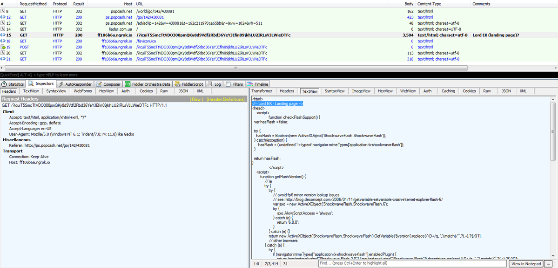Click the highlighted Lord EK Landing page comment
The image size is (558, 268).
[x=277, y=103]
